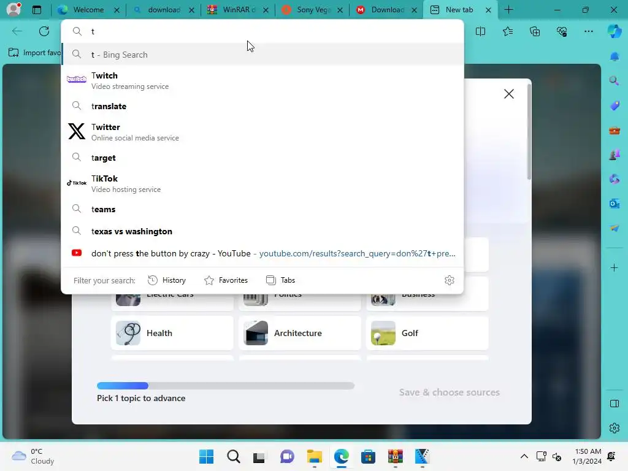Click Save & choose sources

coord(450,392)
